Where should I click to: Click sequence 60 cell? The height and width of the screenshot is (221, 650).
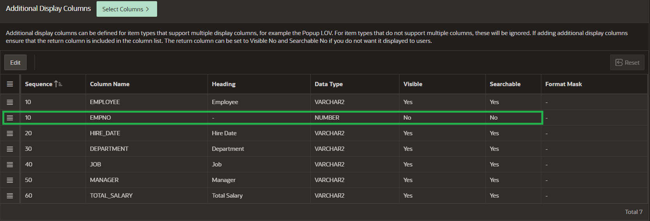[x=53, y=196]
